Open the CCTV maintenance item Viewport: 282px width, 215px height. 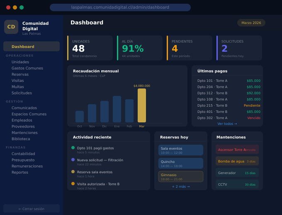237,184
